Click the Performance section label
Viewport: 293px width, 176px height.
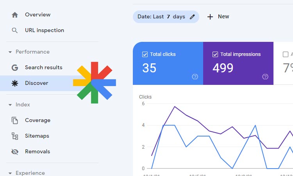tap(32, 52)
